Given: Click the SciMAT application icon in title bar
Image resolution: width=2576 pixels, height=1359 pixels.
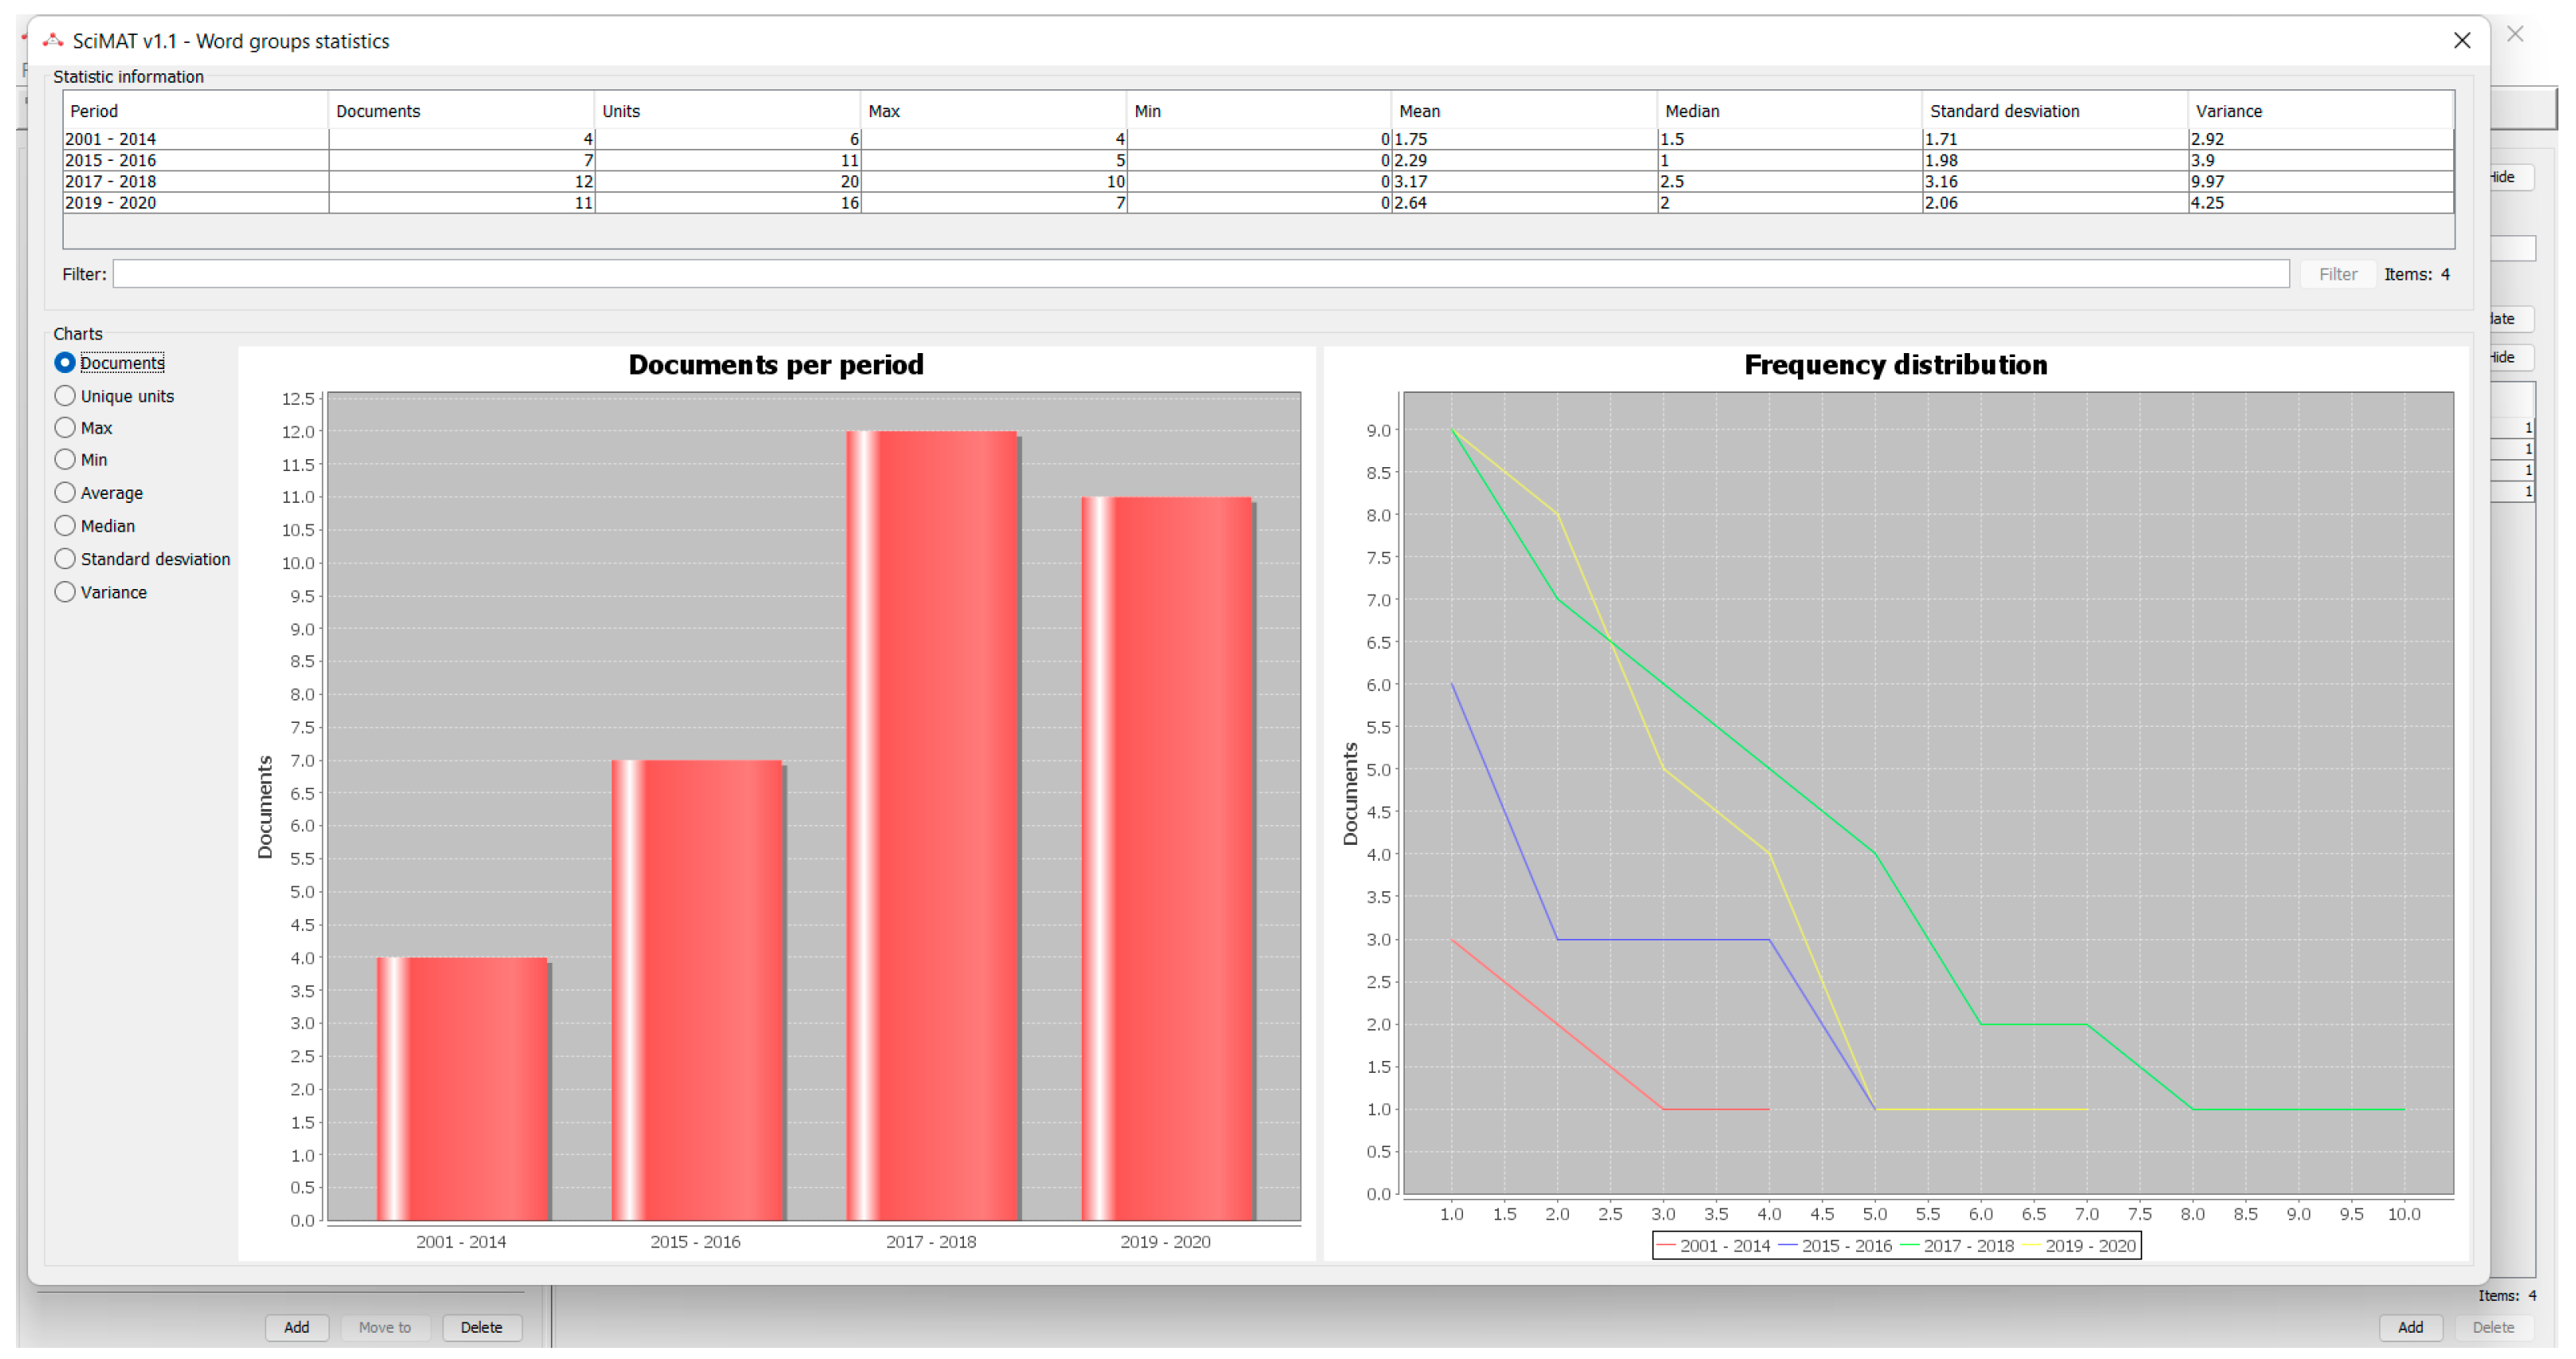Looking at the screenshot, I should [x=53, y=40].
